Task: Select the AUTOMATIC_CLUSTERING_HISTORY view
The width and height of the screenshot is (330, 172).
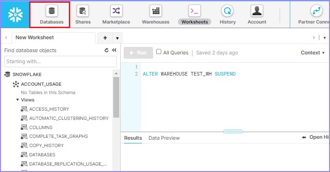Action: click(x=69, y=118)
